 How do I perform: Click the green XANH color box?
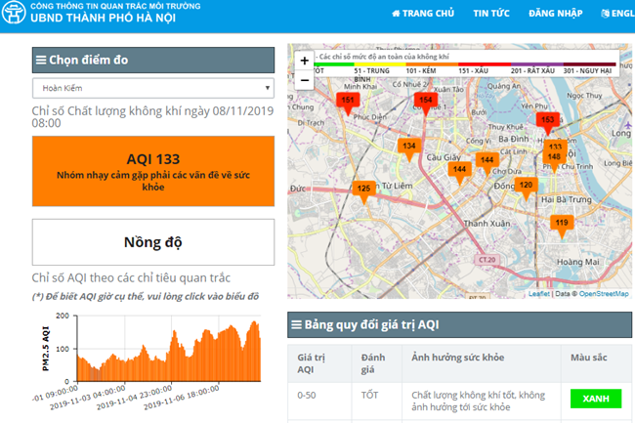coord(595,398)
